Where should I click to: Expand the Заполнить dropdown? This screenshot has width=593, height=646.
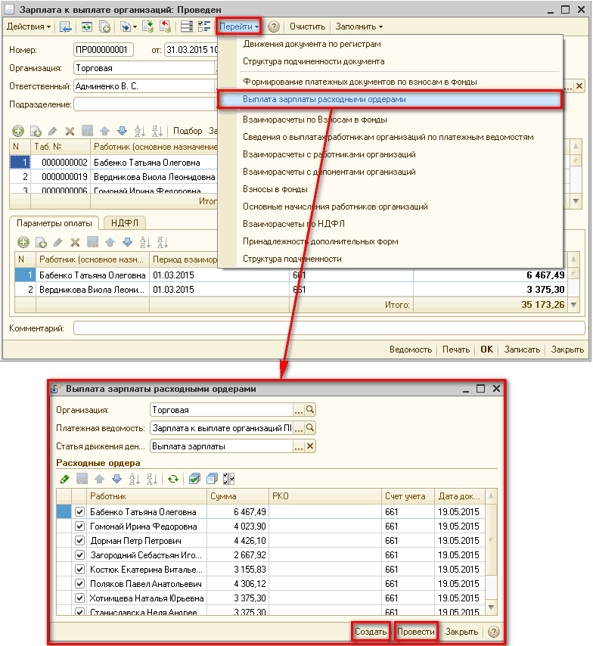(359, 26)
